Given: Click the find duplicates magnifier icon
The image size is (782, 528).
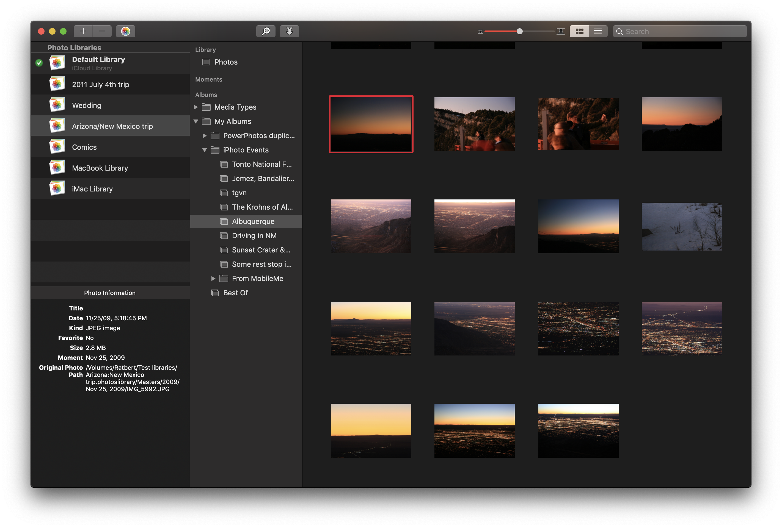Looking at the screenshot, I should (266, 31).
